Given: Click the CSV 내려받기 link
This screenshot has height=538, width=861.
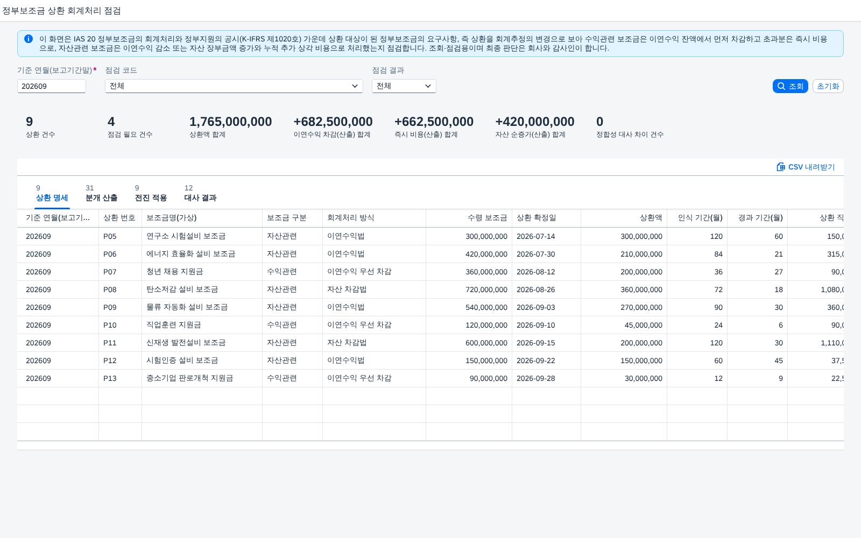Looking at the screenshot, I should click(806, 167).
